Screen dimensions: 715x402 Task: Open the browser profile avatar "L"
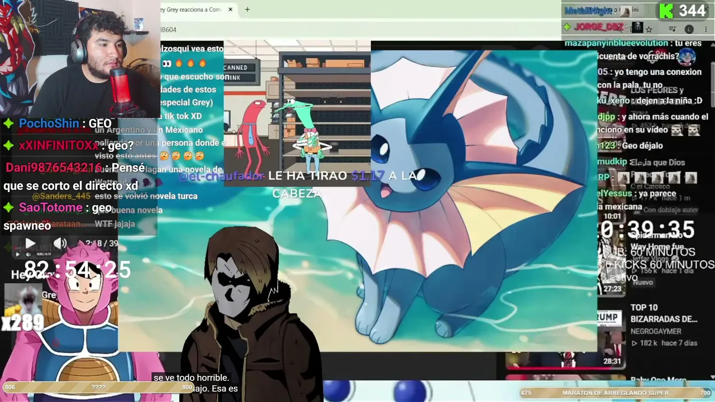(x=689, y=29)
